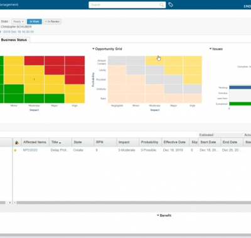The height and width of the screenshot is (238, 251).
Task: Open the Ready state dropdown
Action: [18, 21]
